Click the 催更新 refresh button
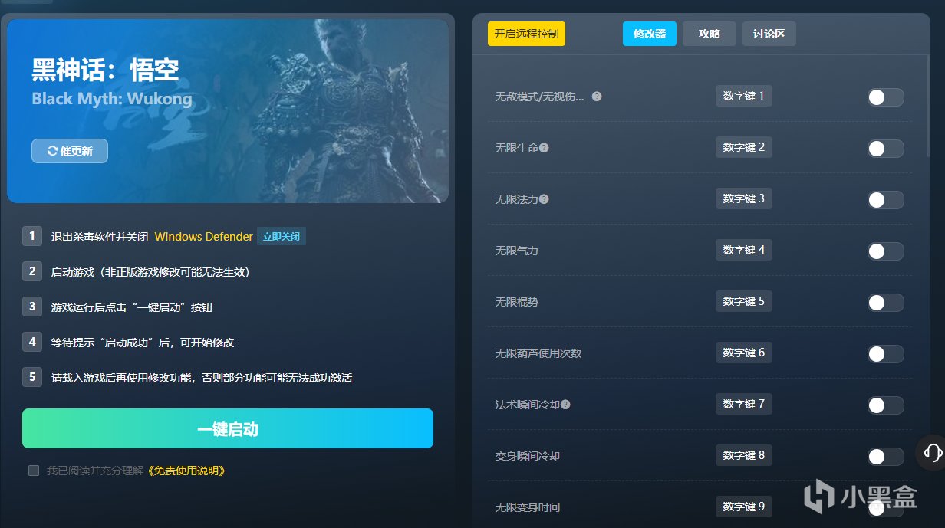Screen dimensions: 945x528 click(70, 151)
